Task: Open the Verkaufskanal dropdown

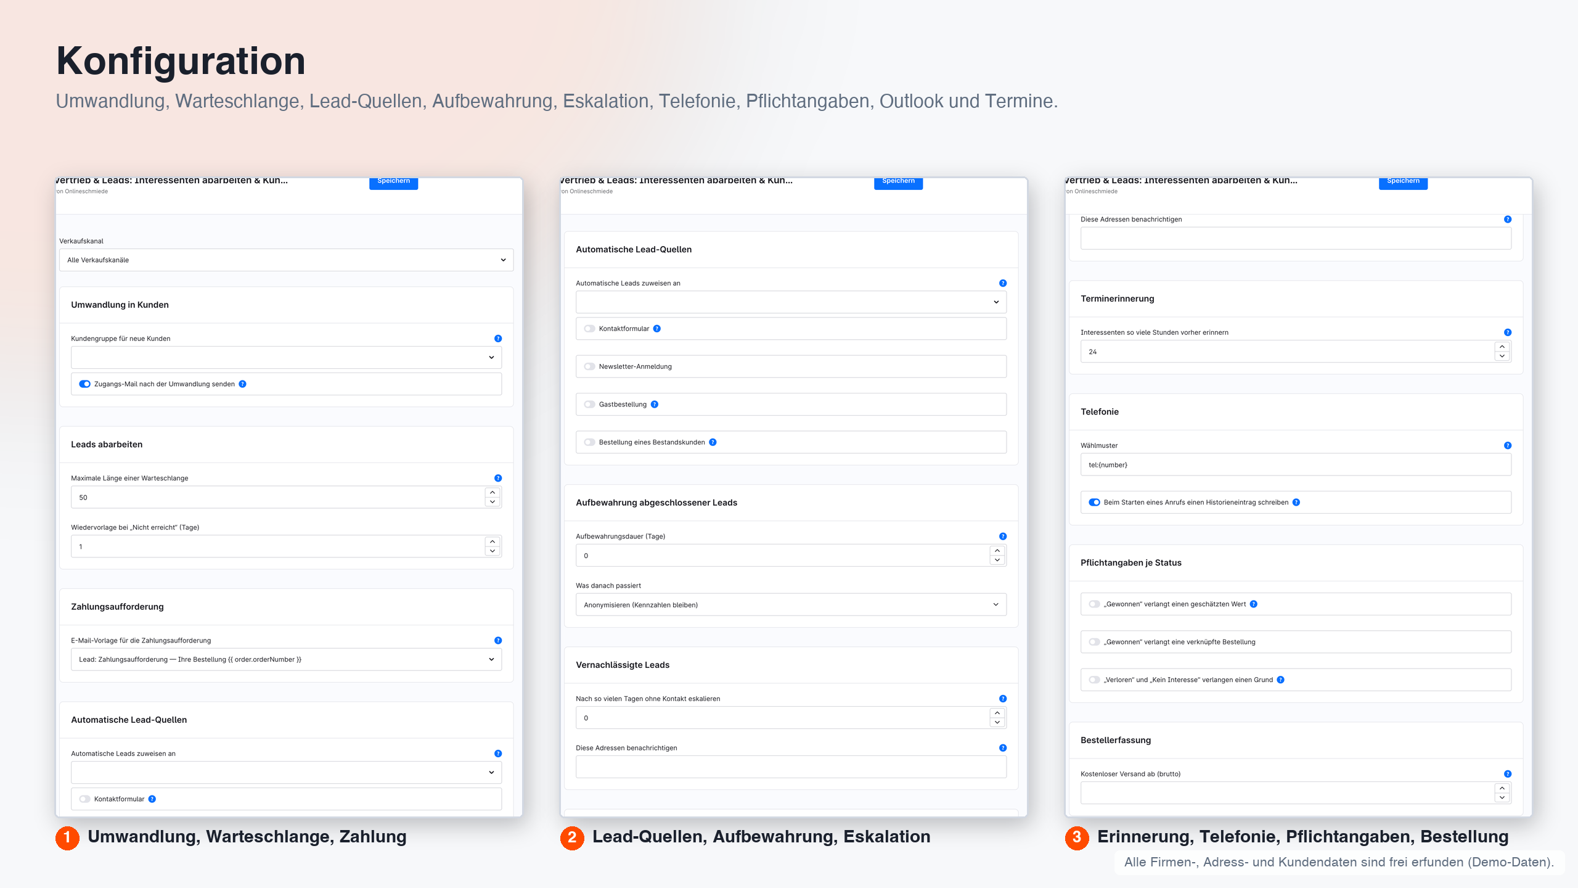Action: tap(287, 260)
